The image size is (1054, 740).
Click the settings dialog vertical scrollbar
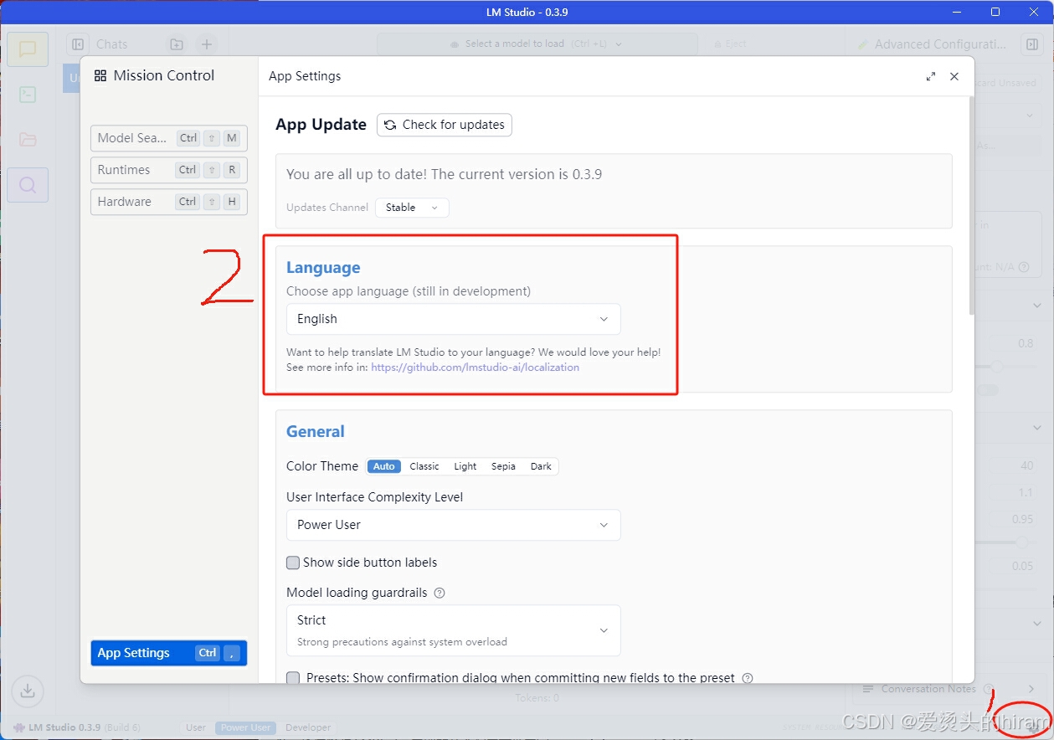971,205
